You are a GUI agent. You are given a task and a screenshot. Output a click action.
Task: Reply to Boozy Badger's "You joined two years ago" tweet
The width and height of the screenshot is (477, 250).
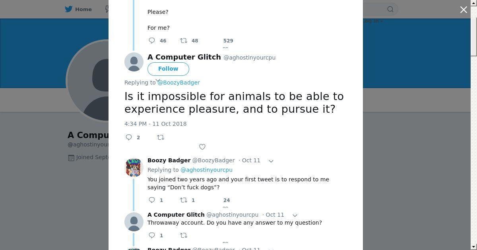tap(152, 200)
